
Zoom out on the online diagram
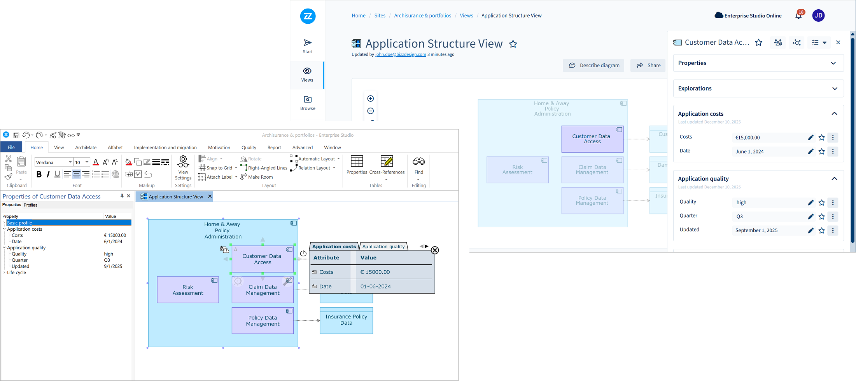(371, 111)
